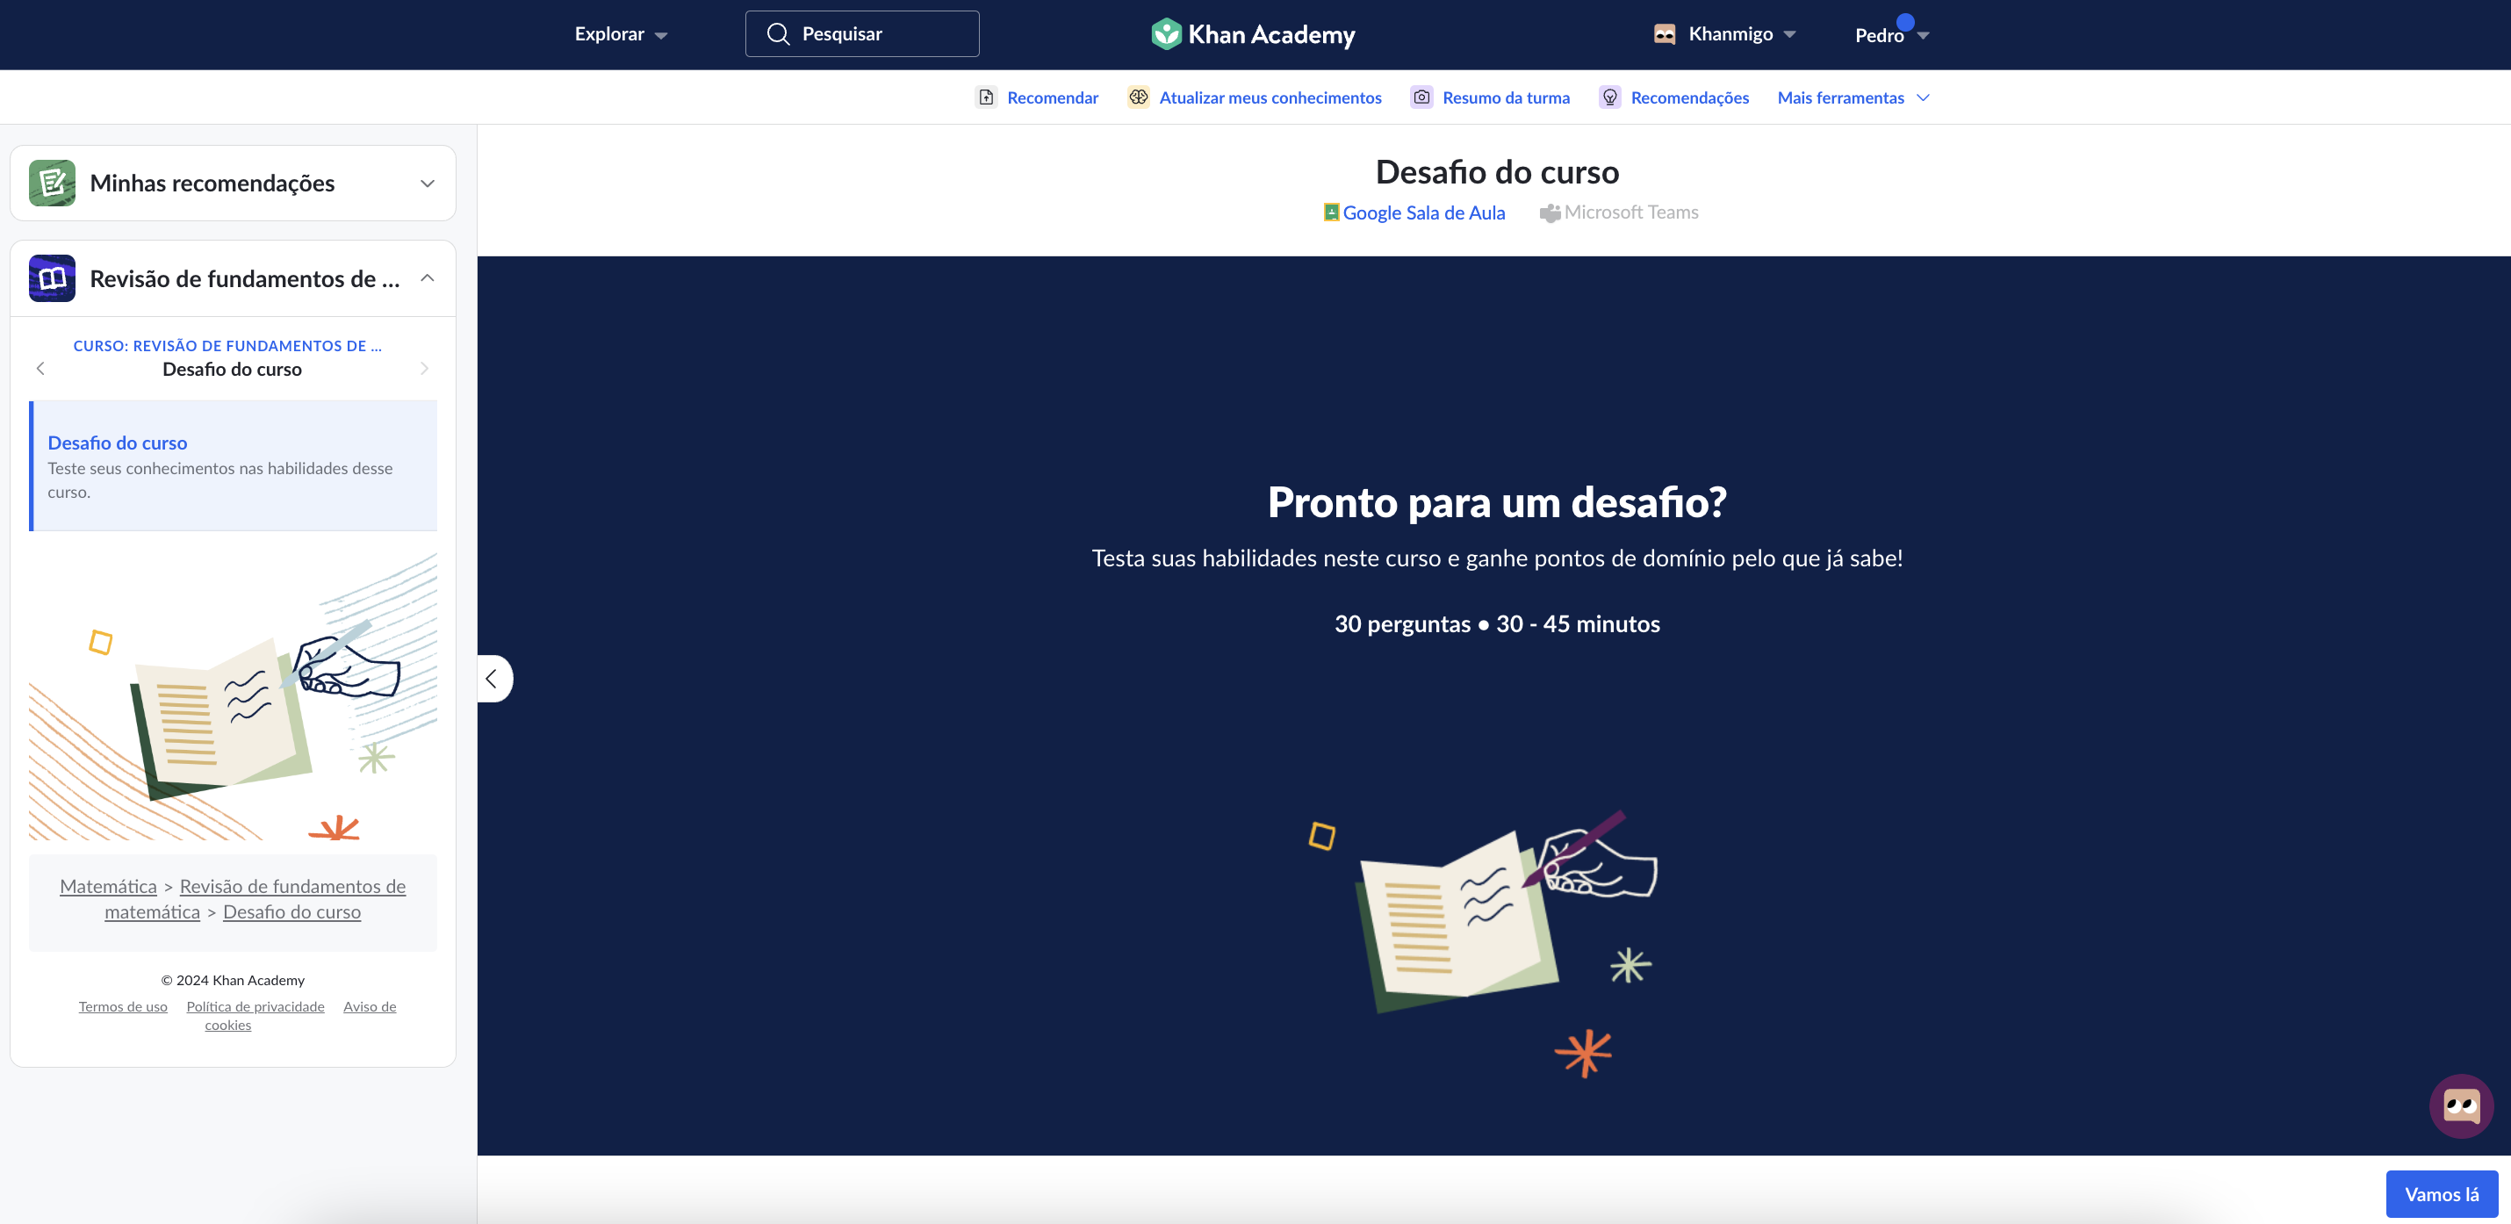Click the 'Pronto para um desafio?' heading
The width and height of the screenshot is (2511, 1224).
tap(1497, 502)
